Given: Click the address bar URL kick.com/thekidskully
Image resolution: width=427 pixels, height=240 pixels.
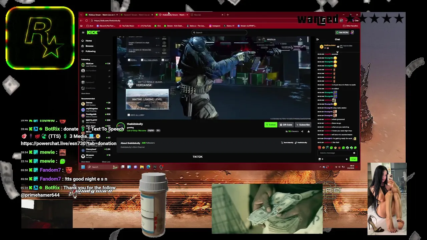Looking at the screenshot, I should point(107,21).
